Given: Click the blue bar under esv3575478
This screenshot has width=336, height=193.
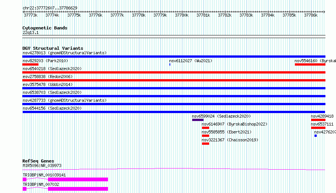Looking at the screenshot, I should (x=174, y=88).
